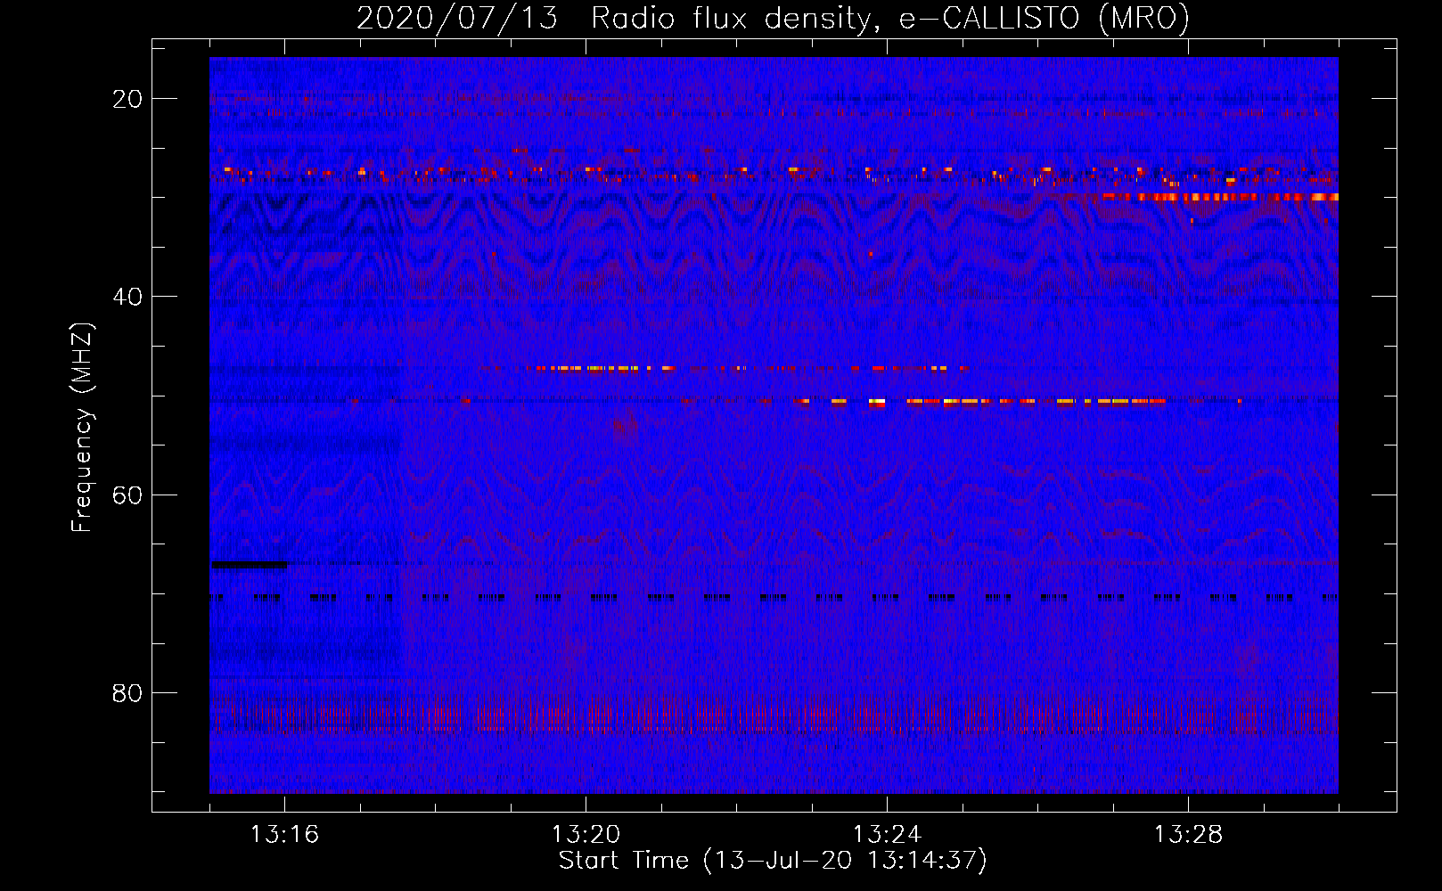Click the bright emission streak near 30 MHz after 13:27
The image size is (1442, 891).
click(1220, 197)
